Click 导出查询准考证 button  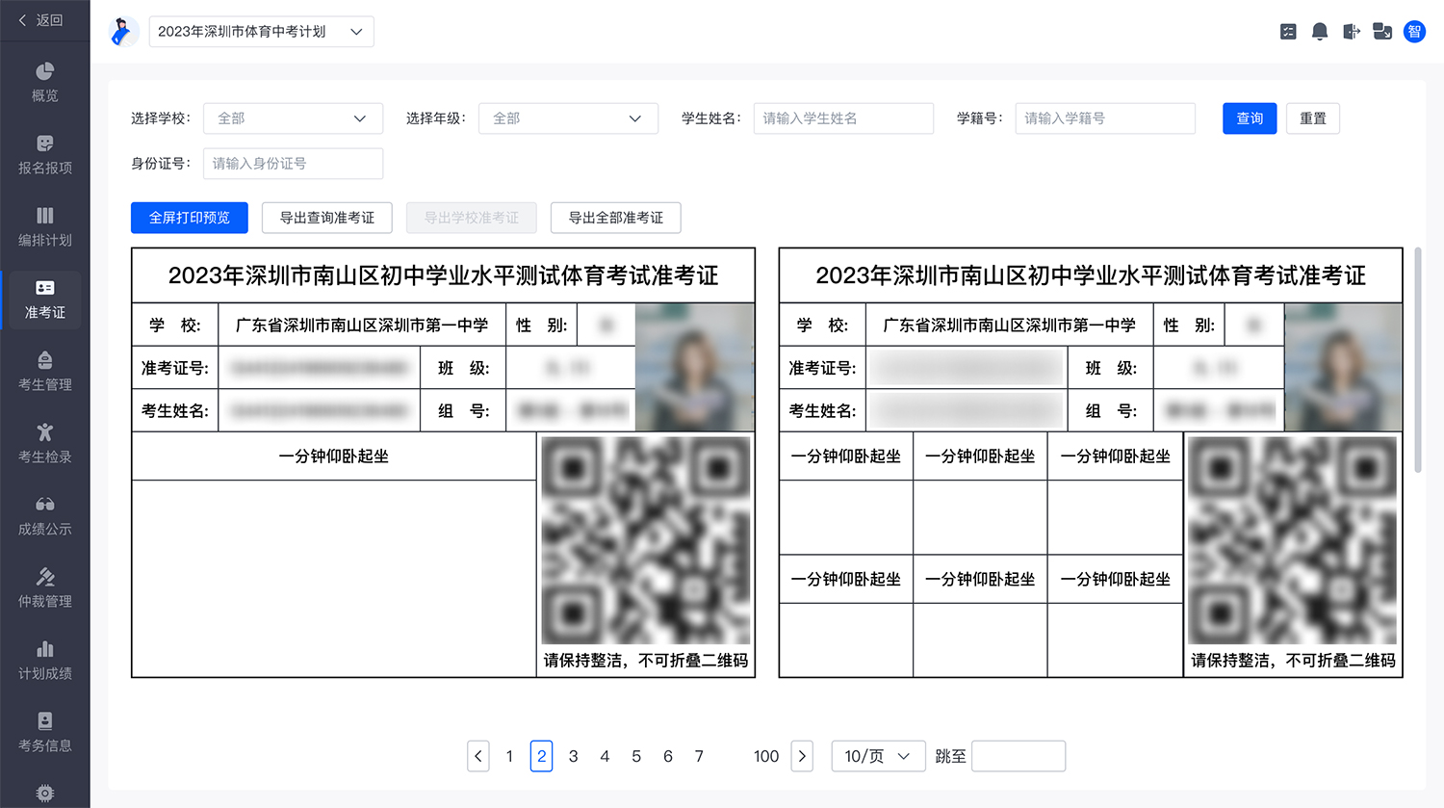click(327, 218)
